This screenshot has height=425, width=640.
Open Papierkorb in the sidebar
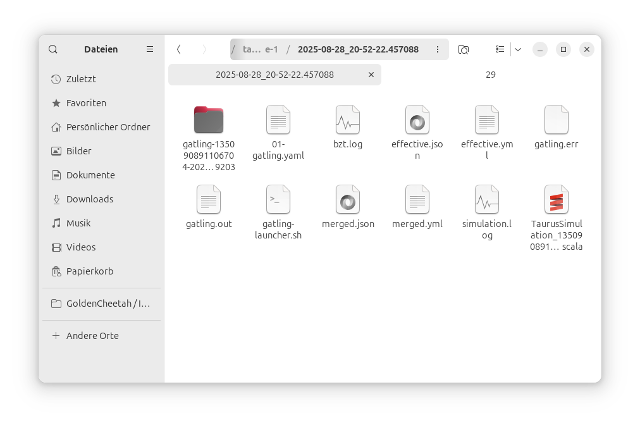coord(90,271)
